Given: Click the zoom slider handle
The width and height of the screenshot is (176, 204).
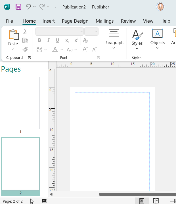Looking at the screenshot, I should point(175,201).
